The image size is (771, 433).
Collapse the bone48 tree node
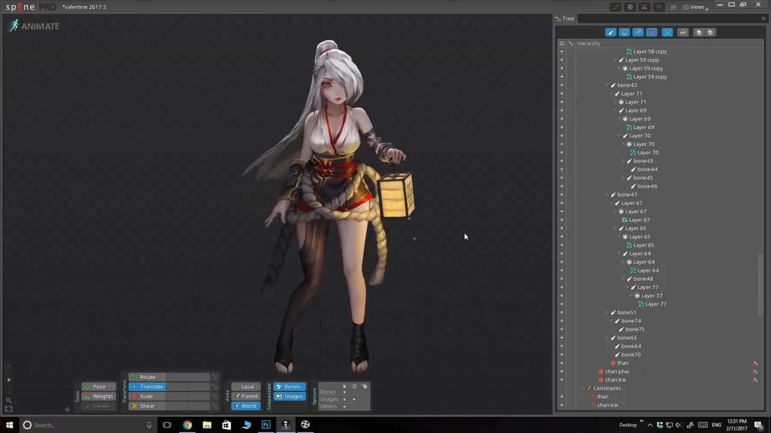tap(623, 279)
